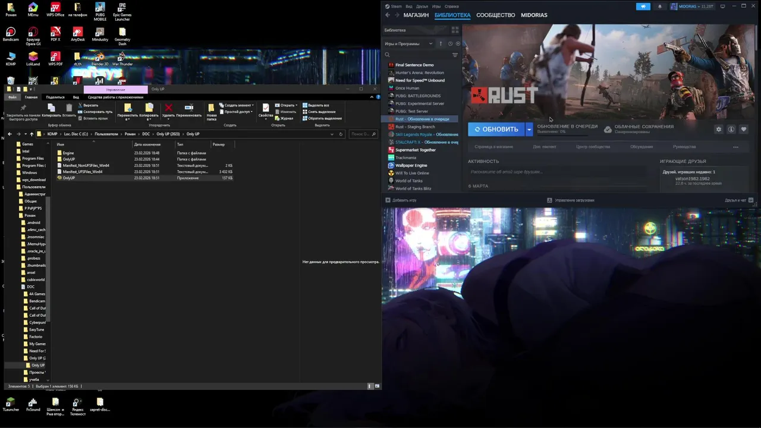Open Rust game settings gear icon
Image resolution: width=761 pixels, height=428 pixels.
719,129
